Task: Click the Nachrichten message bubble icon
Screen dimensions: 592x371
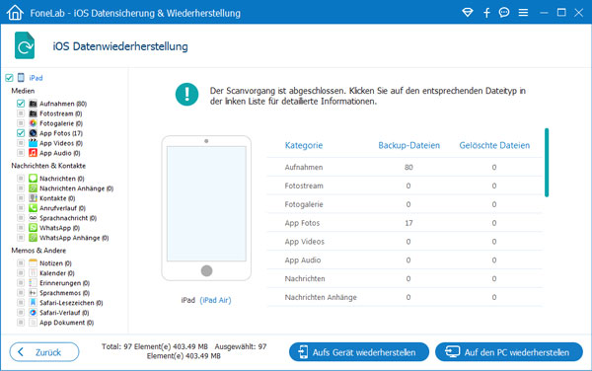Action: pyautogui.click(x=34, y=179)
